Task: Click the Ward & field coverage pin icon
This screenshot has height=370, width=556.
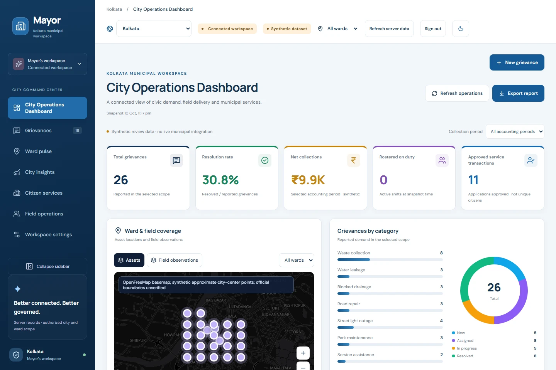Action: tap(118, 230)
